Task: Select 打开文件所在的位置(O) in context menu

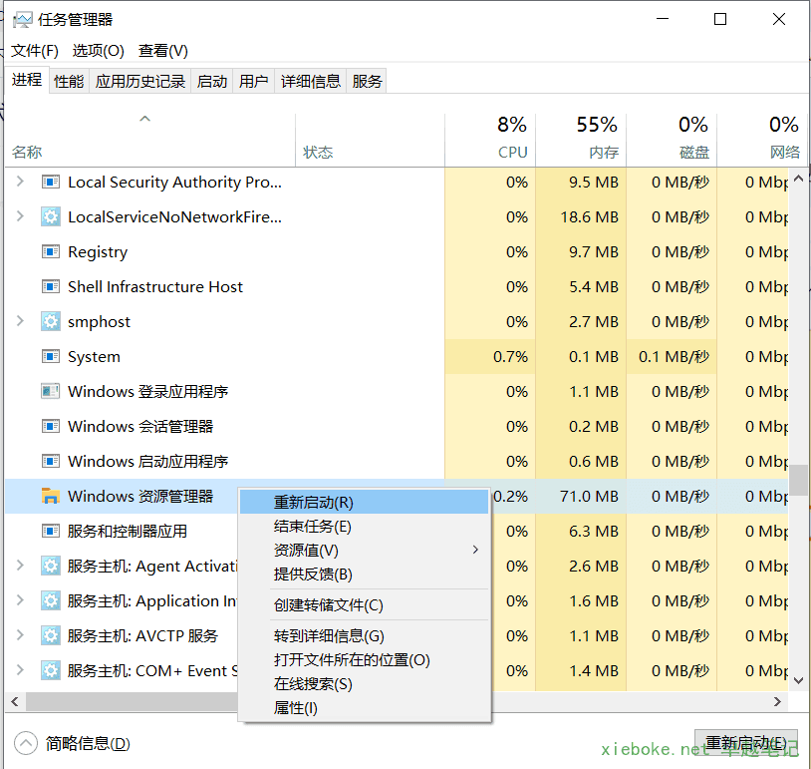Action: [352, 660]
